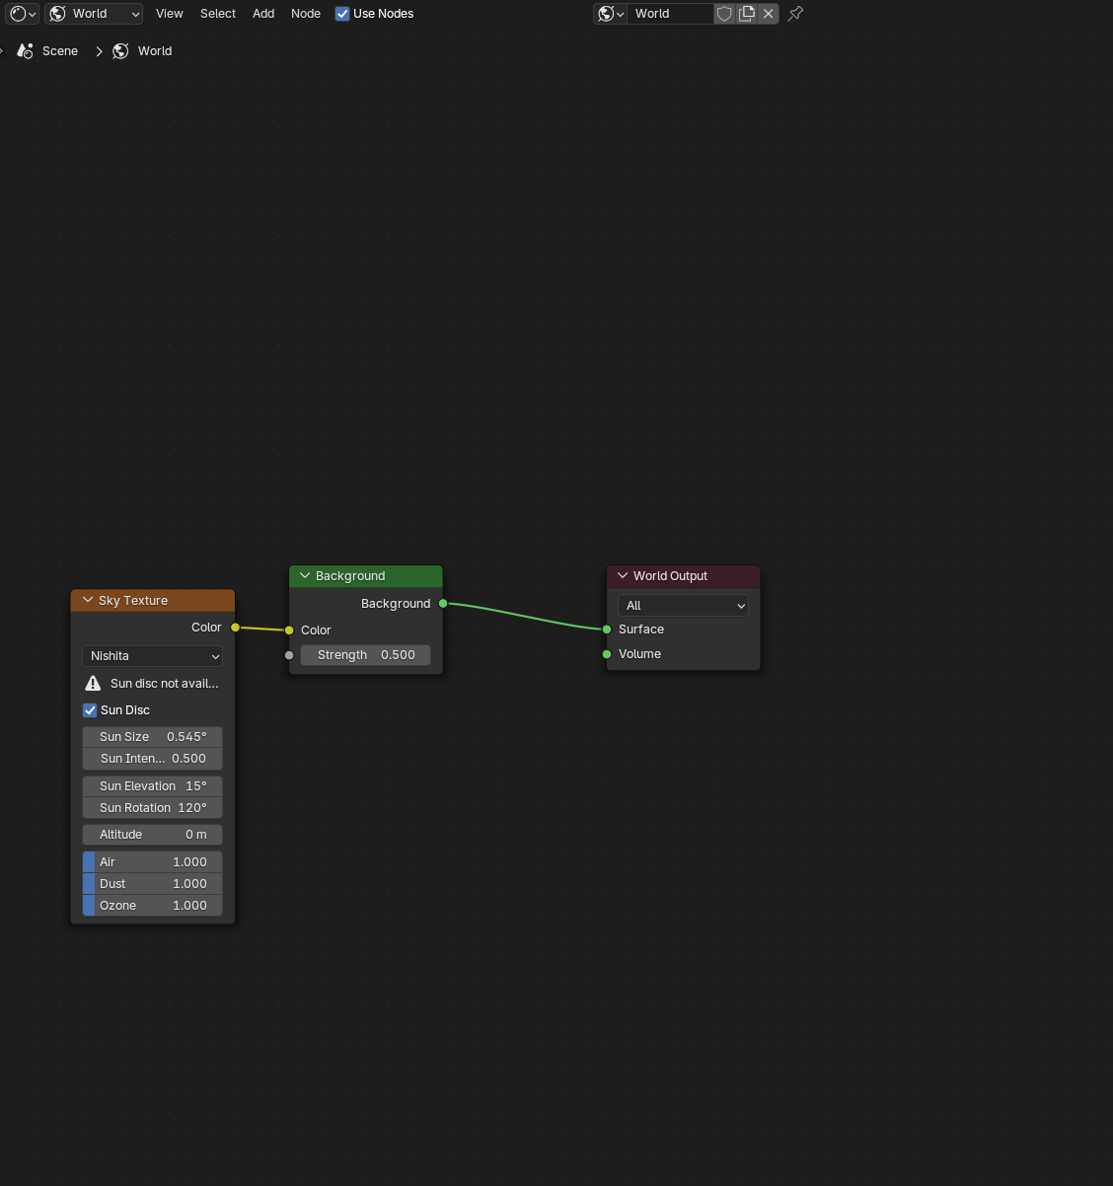Click the Sun Intensity field

[x=153, y=759]
